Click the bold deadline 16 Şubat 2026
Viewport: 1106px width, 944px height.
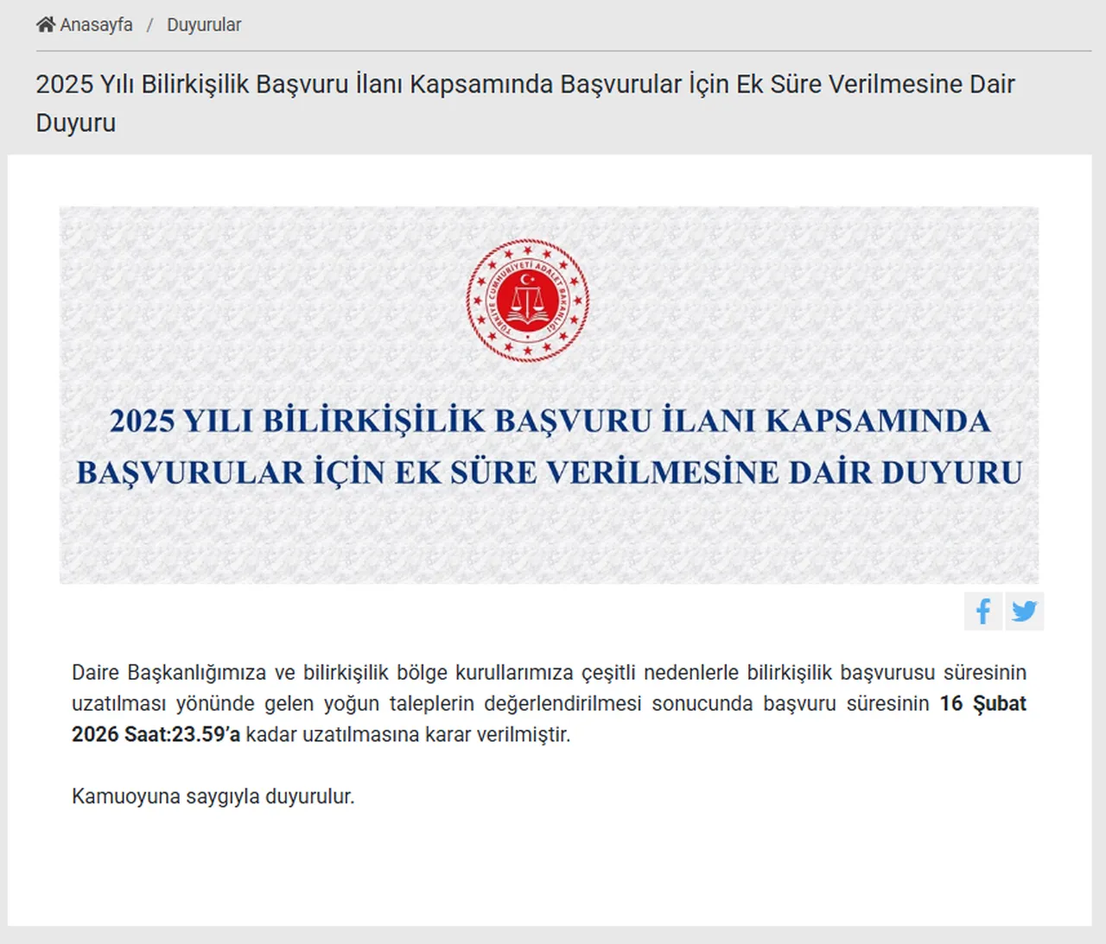pyautogui.click(x=982, y=704)
